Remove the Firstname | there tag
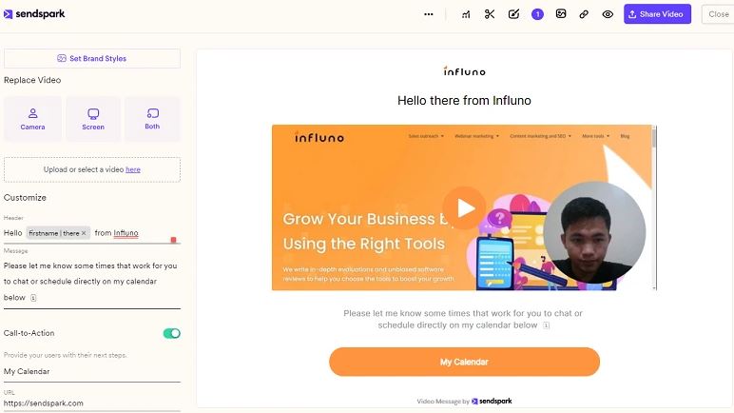The image size is (734, 413). tap(84, 233)
